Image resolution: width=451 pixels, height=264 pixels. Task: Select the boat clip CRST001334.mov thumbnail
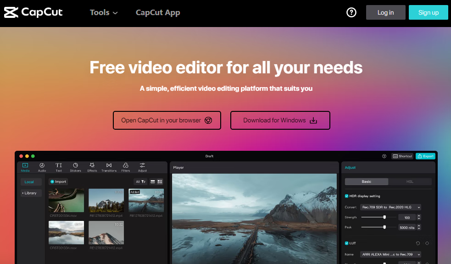66,200
